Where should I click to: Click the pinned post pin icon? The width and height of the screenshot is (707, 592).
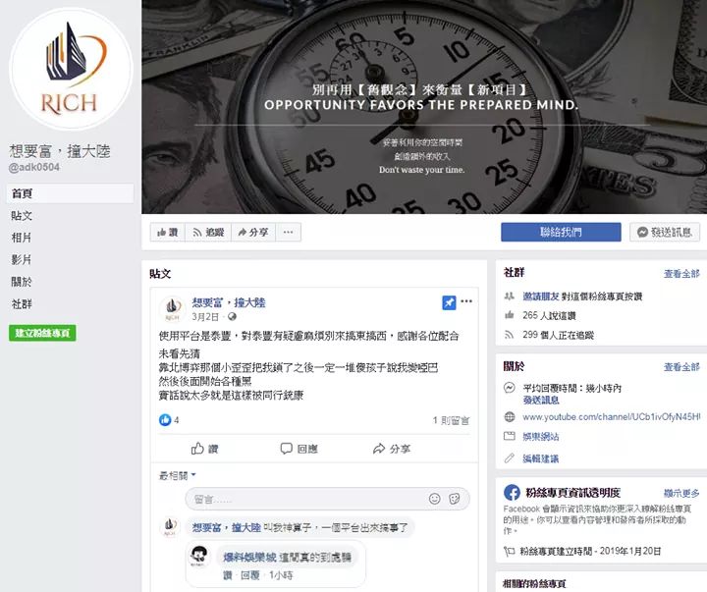449,302
